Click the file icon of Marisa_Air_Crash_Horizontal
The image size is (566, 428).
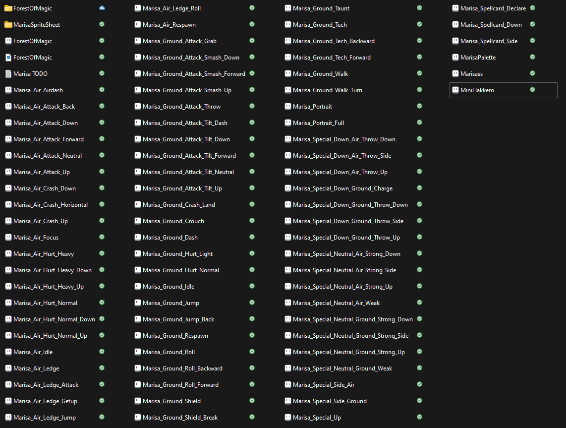[8, 205]
